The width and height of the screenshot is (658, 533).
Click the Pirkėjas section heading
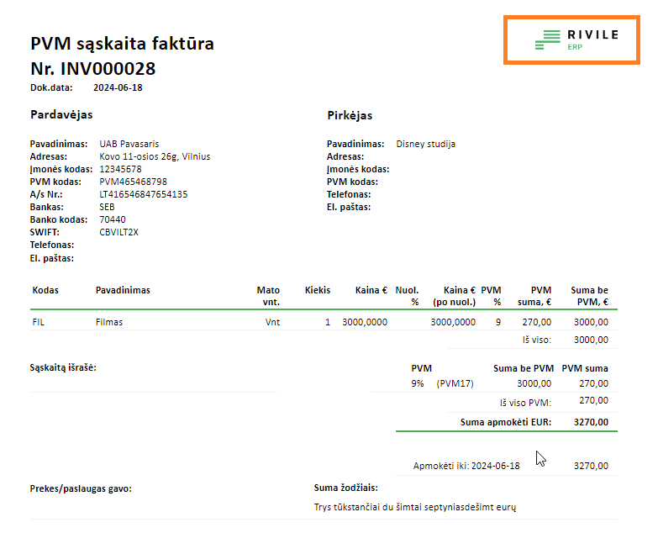pos(350,115)
